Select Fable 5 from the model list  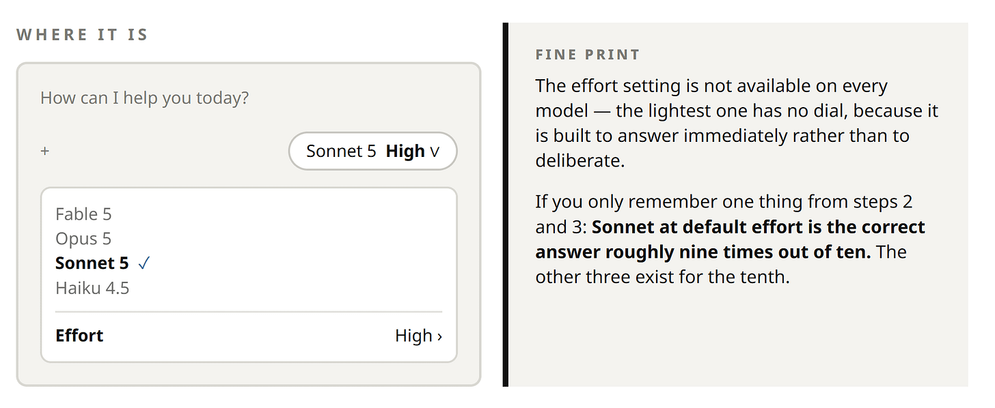tap(83, 214)
